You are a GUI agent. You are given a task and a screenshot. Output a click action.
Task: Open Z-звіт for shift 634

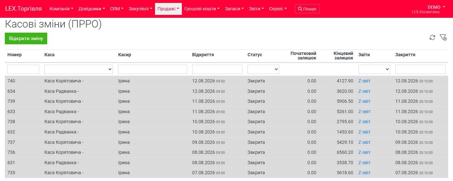tap(364, 91)
